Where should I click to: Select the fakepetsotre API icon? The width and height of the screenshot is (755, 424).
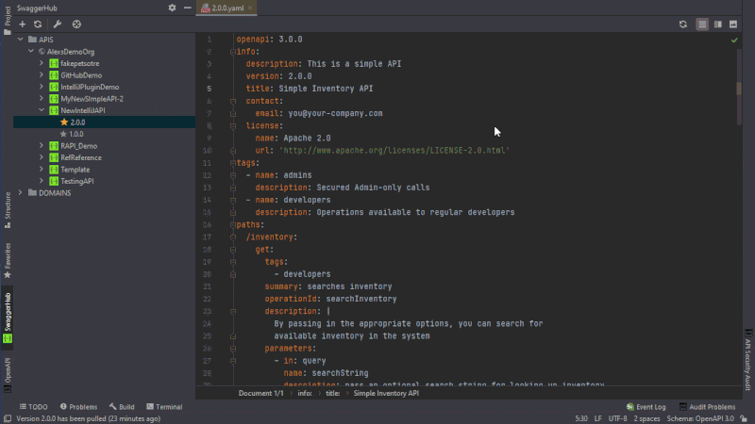click(x=54, y=63)
